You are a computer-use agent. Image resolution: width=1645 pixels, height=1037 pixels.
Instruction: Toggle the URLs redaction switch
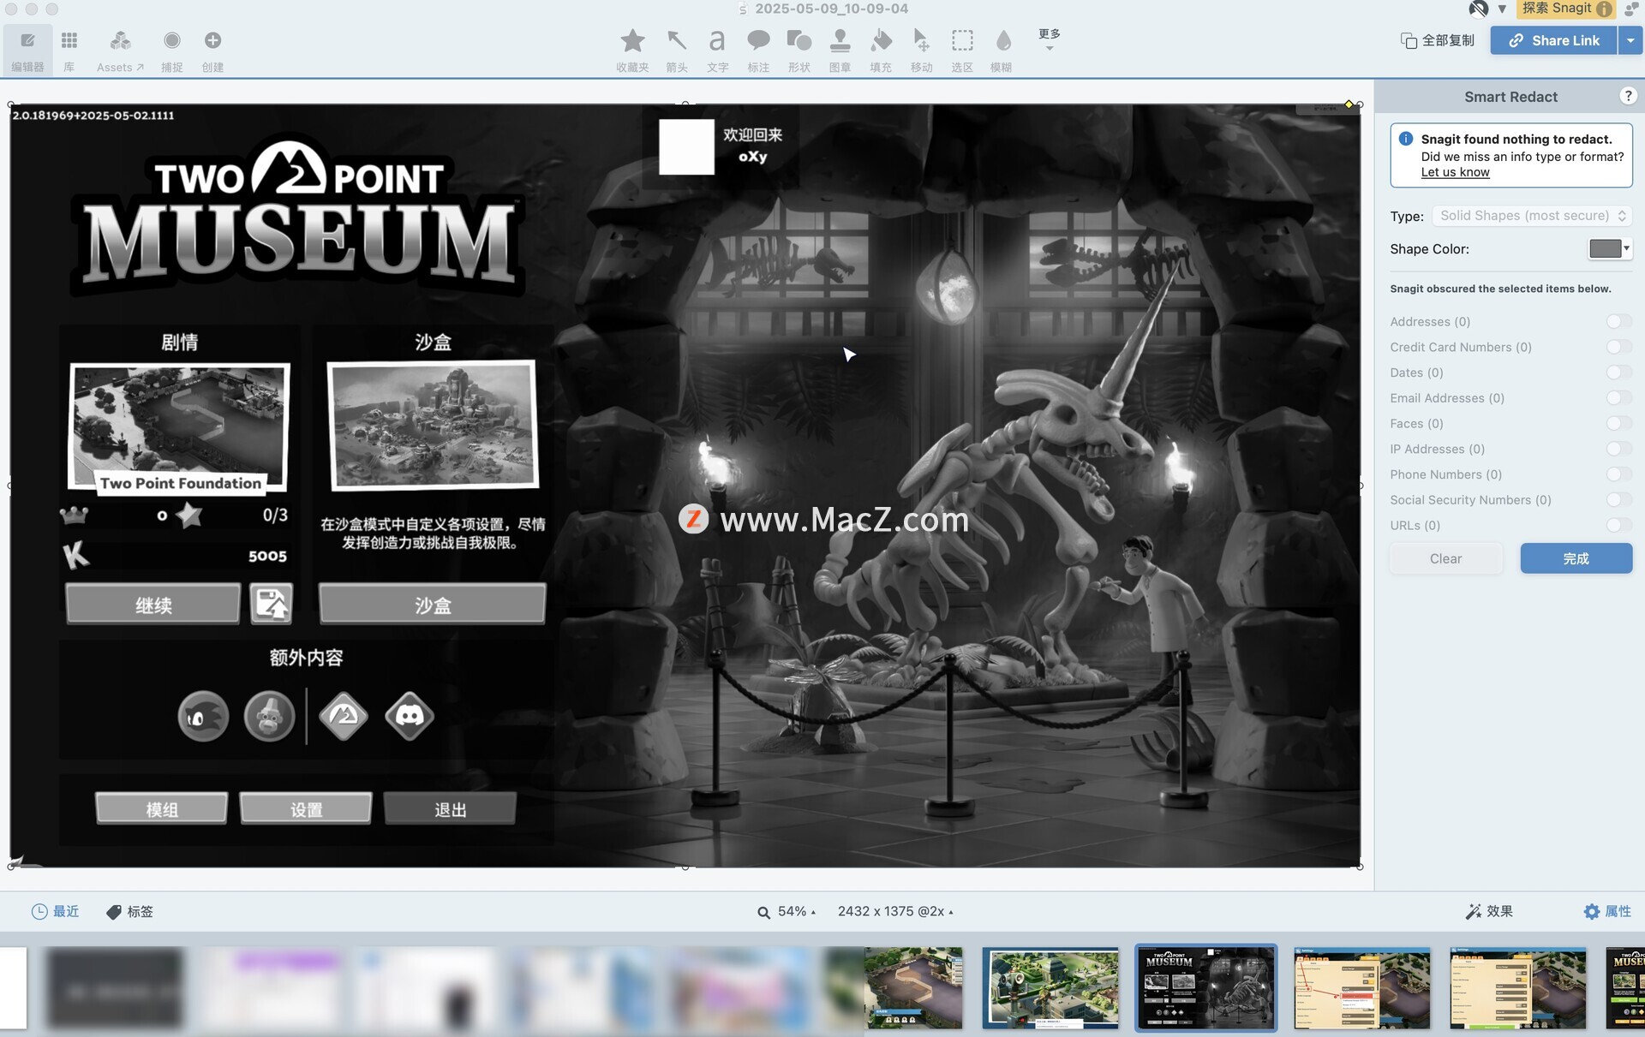pos(1618,525)
